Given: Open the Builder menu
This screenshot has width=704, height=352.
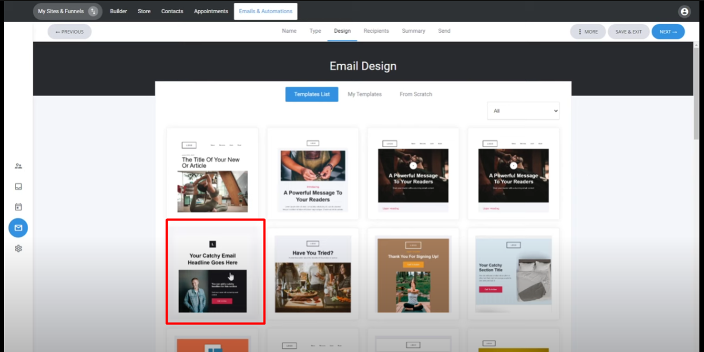Looking at the screenshot, I should pyautogui.click(x=118, y=11).
